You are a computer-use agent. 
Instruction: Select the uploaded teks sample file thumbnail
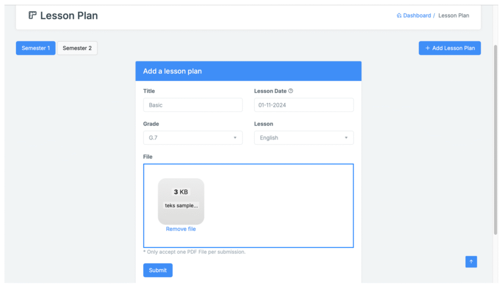[x=181, y=201]
